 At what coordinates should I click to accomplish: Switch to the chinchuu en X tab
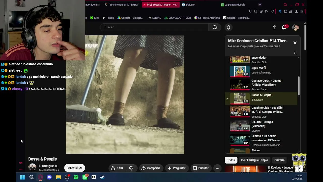tap(121, 5)
